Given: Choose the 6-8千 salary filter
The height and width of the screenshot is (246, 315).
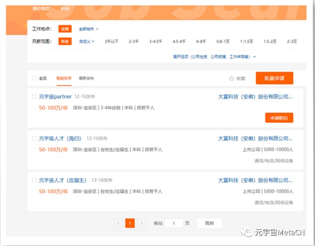Looking at the screenshot, I should coord(201,41).
